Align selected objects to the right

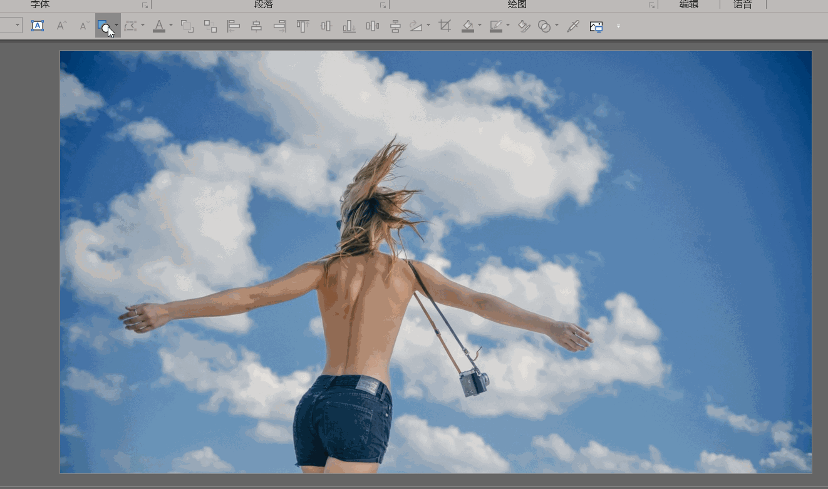click(x=280, y=26)
